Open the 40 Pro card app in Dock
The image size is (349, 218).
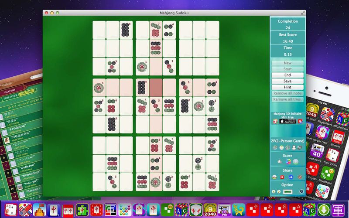coord(224,210)
